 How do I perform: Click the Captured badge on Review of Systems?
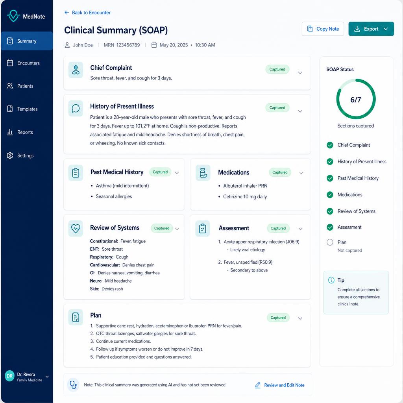[x=162, y=228]
